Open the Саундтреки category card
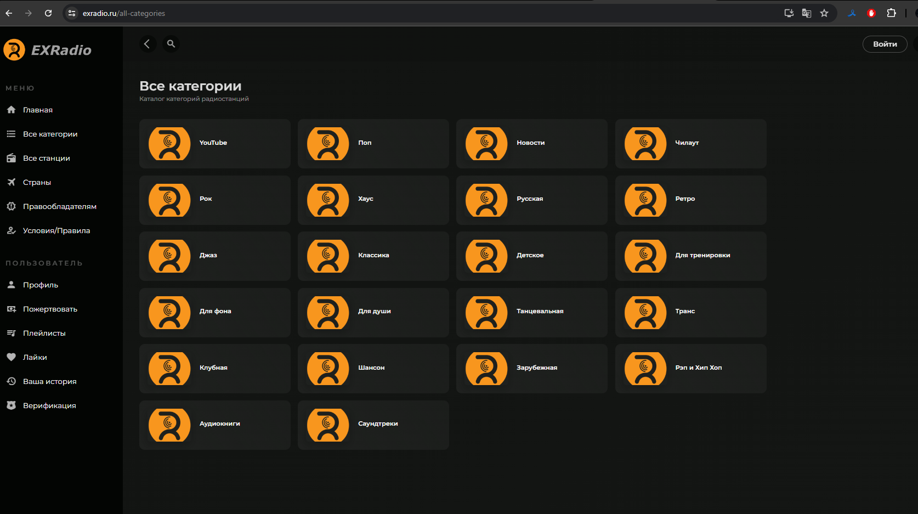Screen dimensions: 918x514 [373, 425]
